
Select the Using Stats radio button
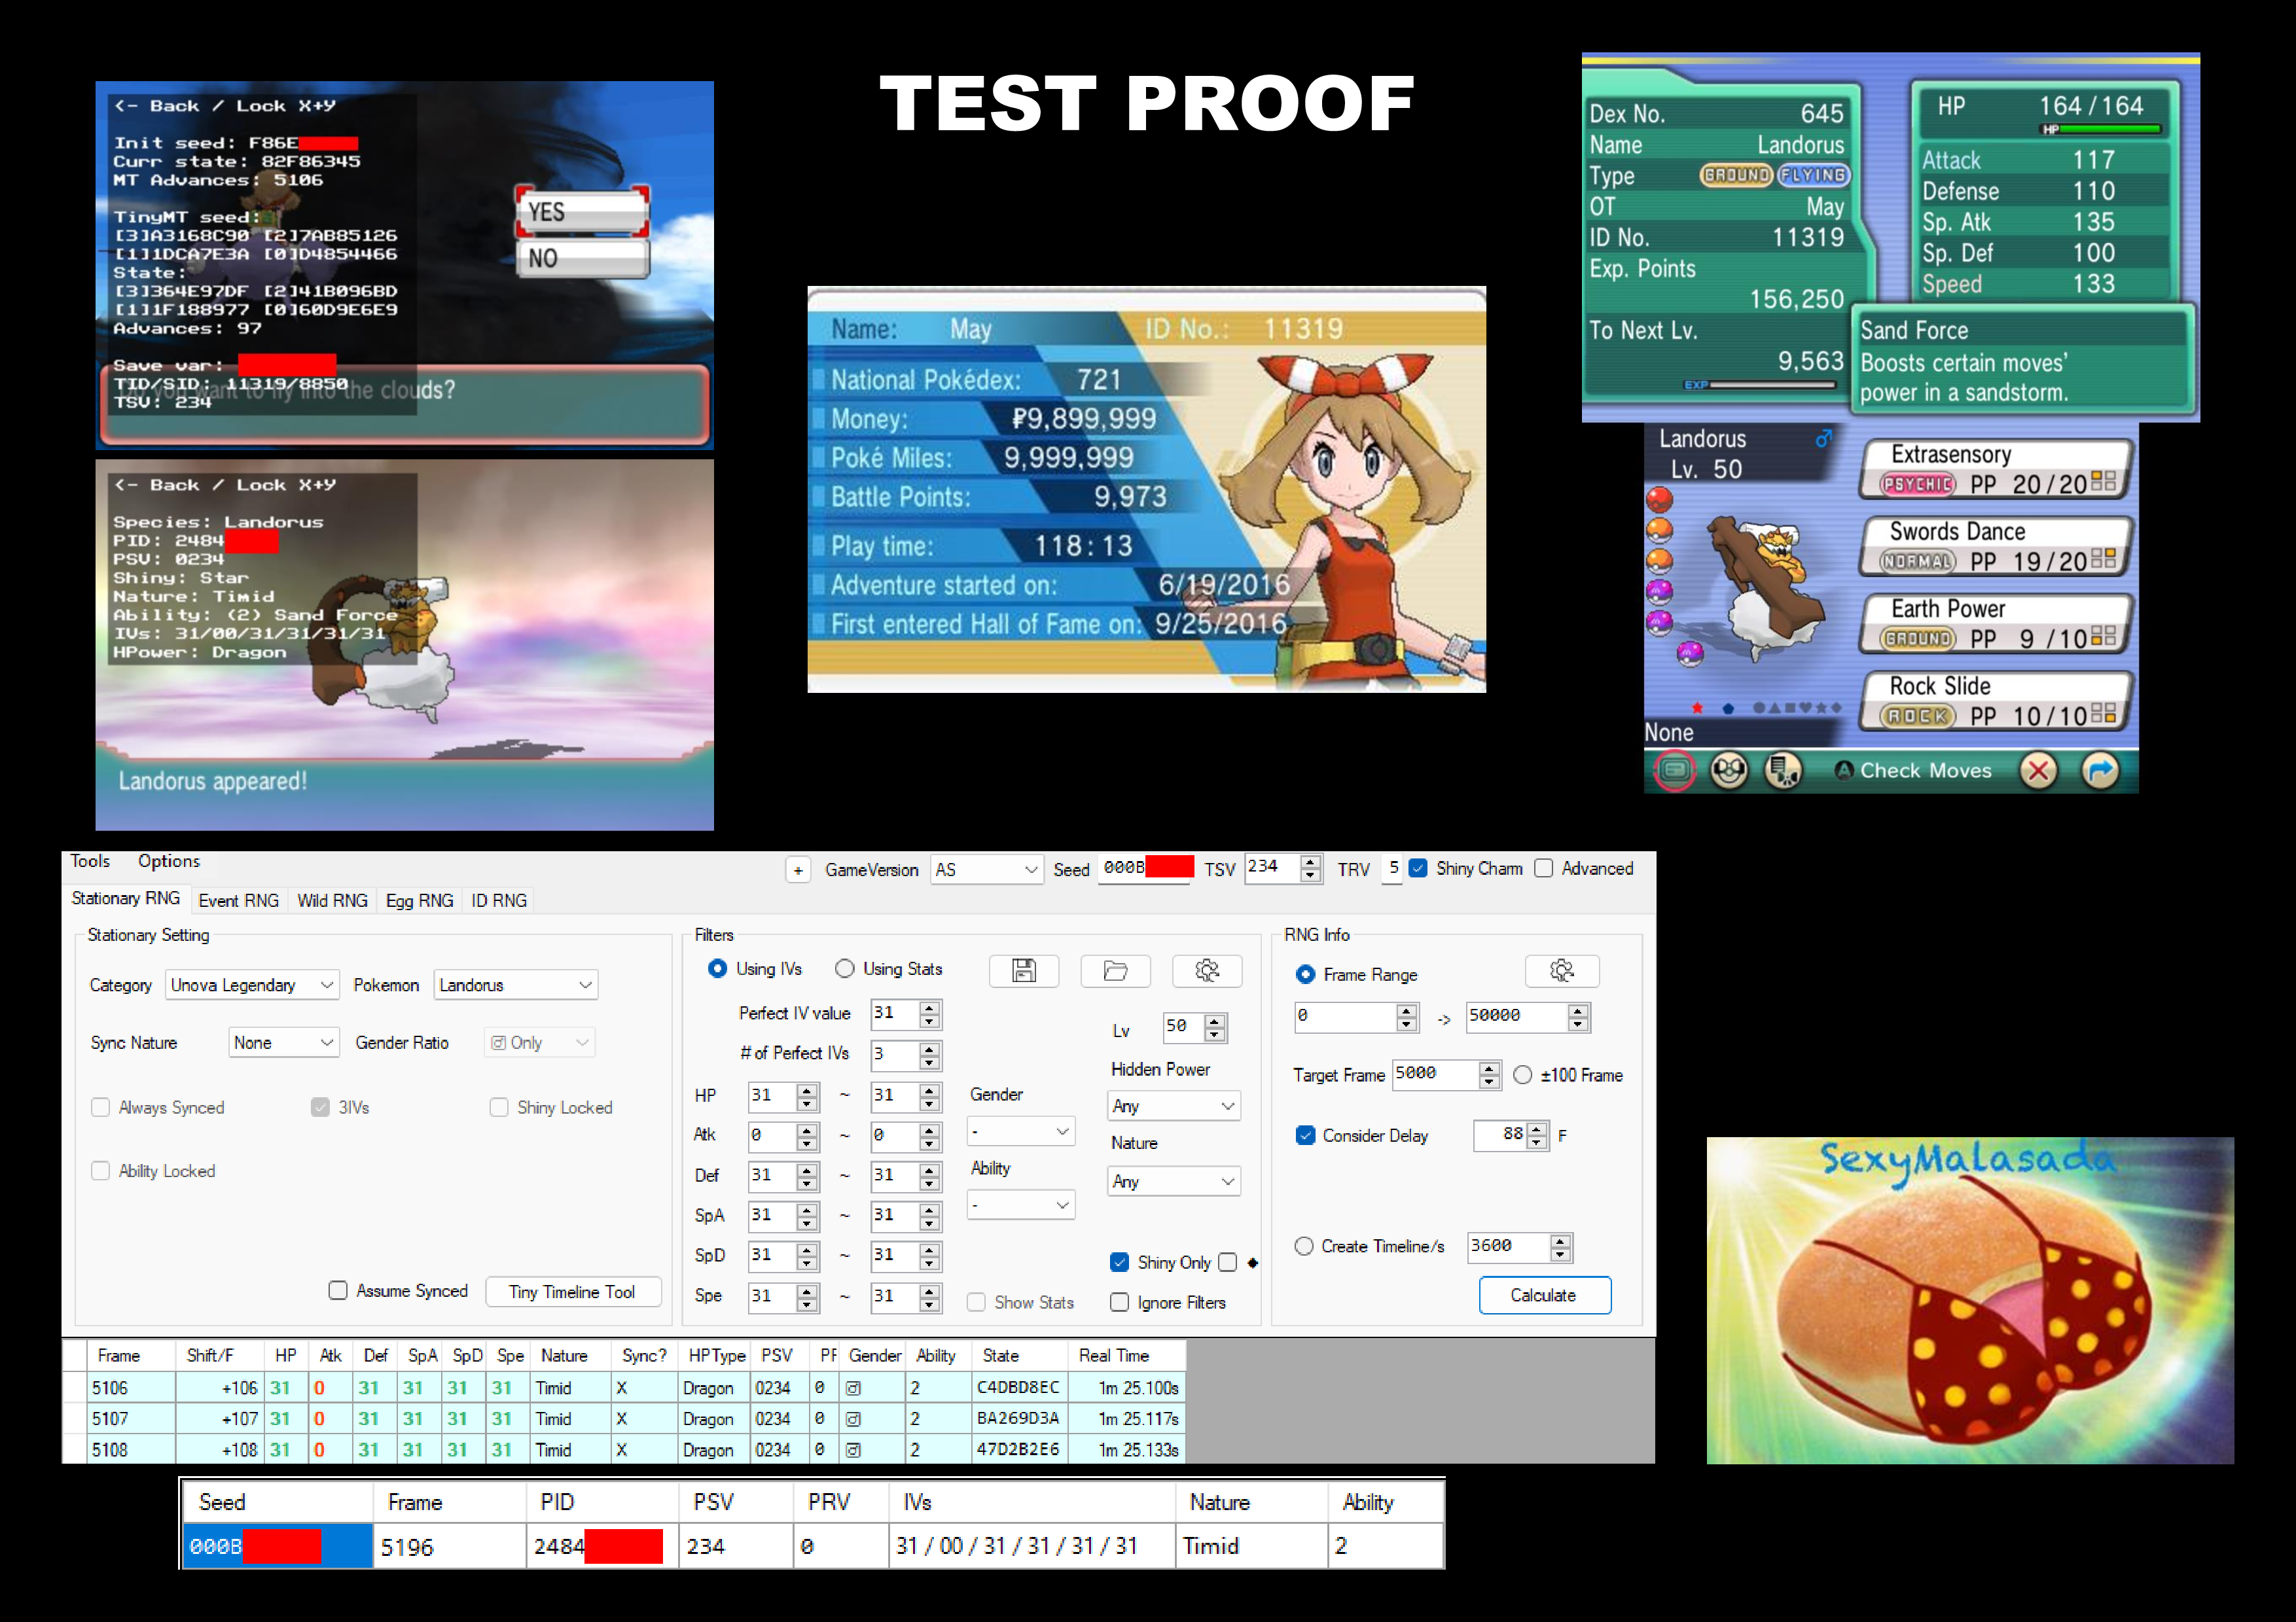(846, 968)
